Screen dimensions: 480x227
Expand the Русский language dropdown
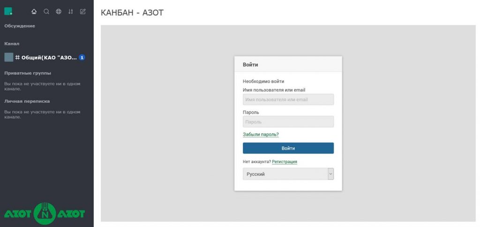tap(288, 174)
